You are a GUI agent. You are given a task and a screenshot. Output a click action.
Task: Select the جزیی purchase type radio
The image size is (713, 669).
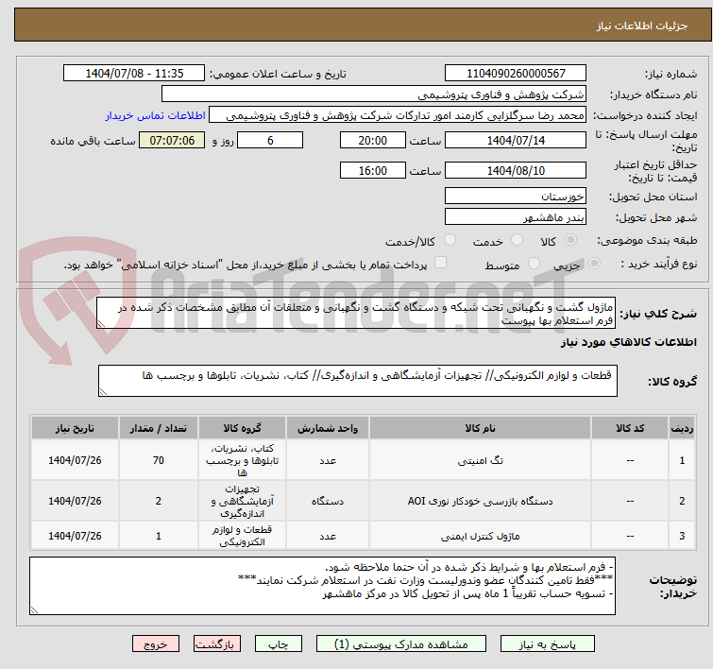585,265
